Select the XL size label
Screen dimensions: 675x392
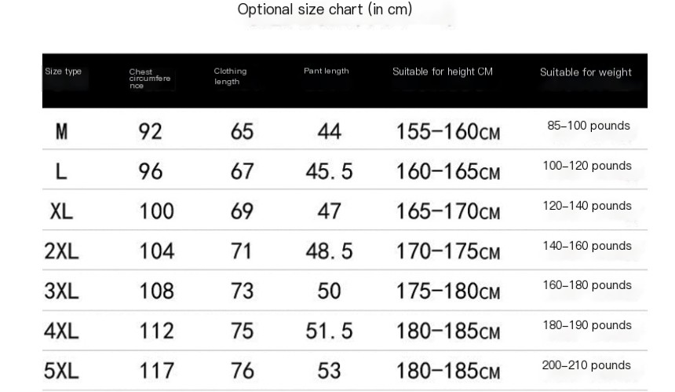(x=61, y=211)
